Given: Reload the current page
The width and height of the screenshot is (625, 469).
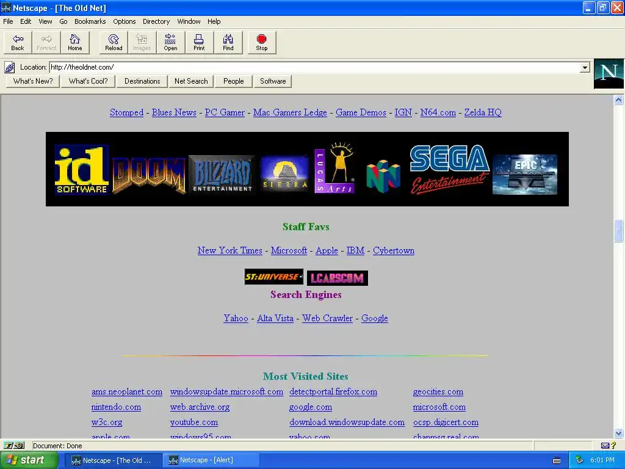Looking at the screenshot, I should pyautogui.click(x=114, y=42).
